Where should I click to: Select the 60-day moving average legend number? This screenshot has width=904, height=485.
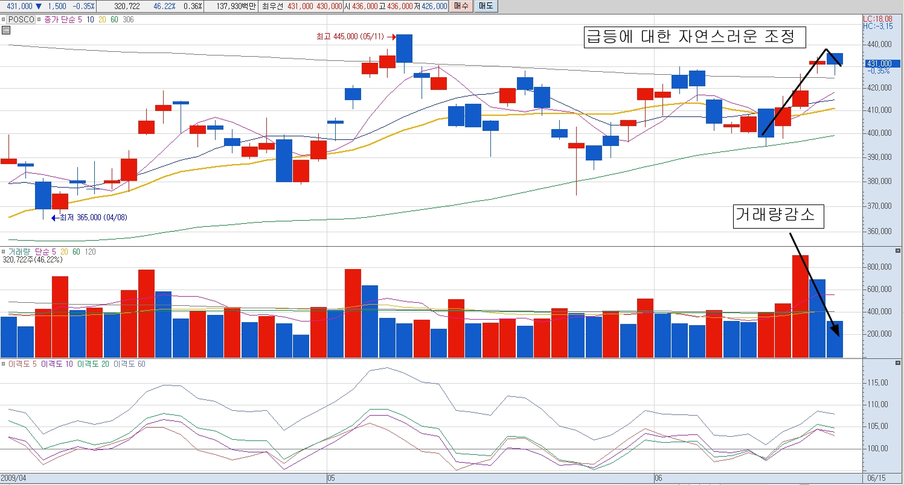coord(114,20)
